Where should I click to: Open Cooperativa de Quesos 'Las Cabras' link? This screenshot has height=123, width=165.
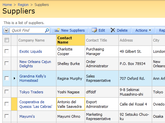[36, 104]
